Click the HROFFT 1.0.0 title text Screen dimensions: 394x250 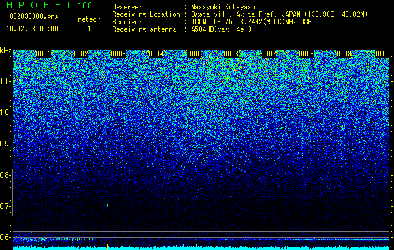pos(49,5)
